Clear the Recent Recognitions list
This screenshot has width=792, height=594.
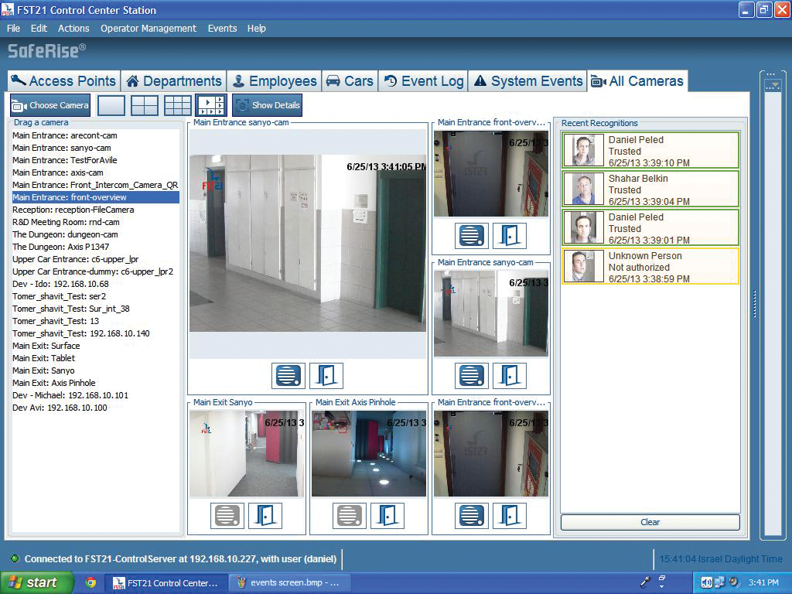(650, 522)
